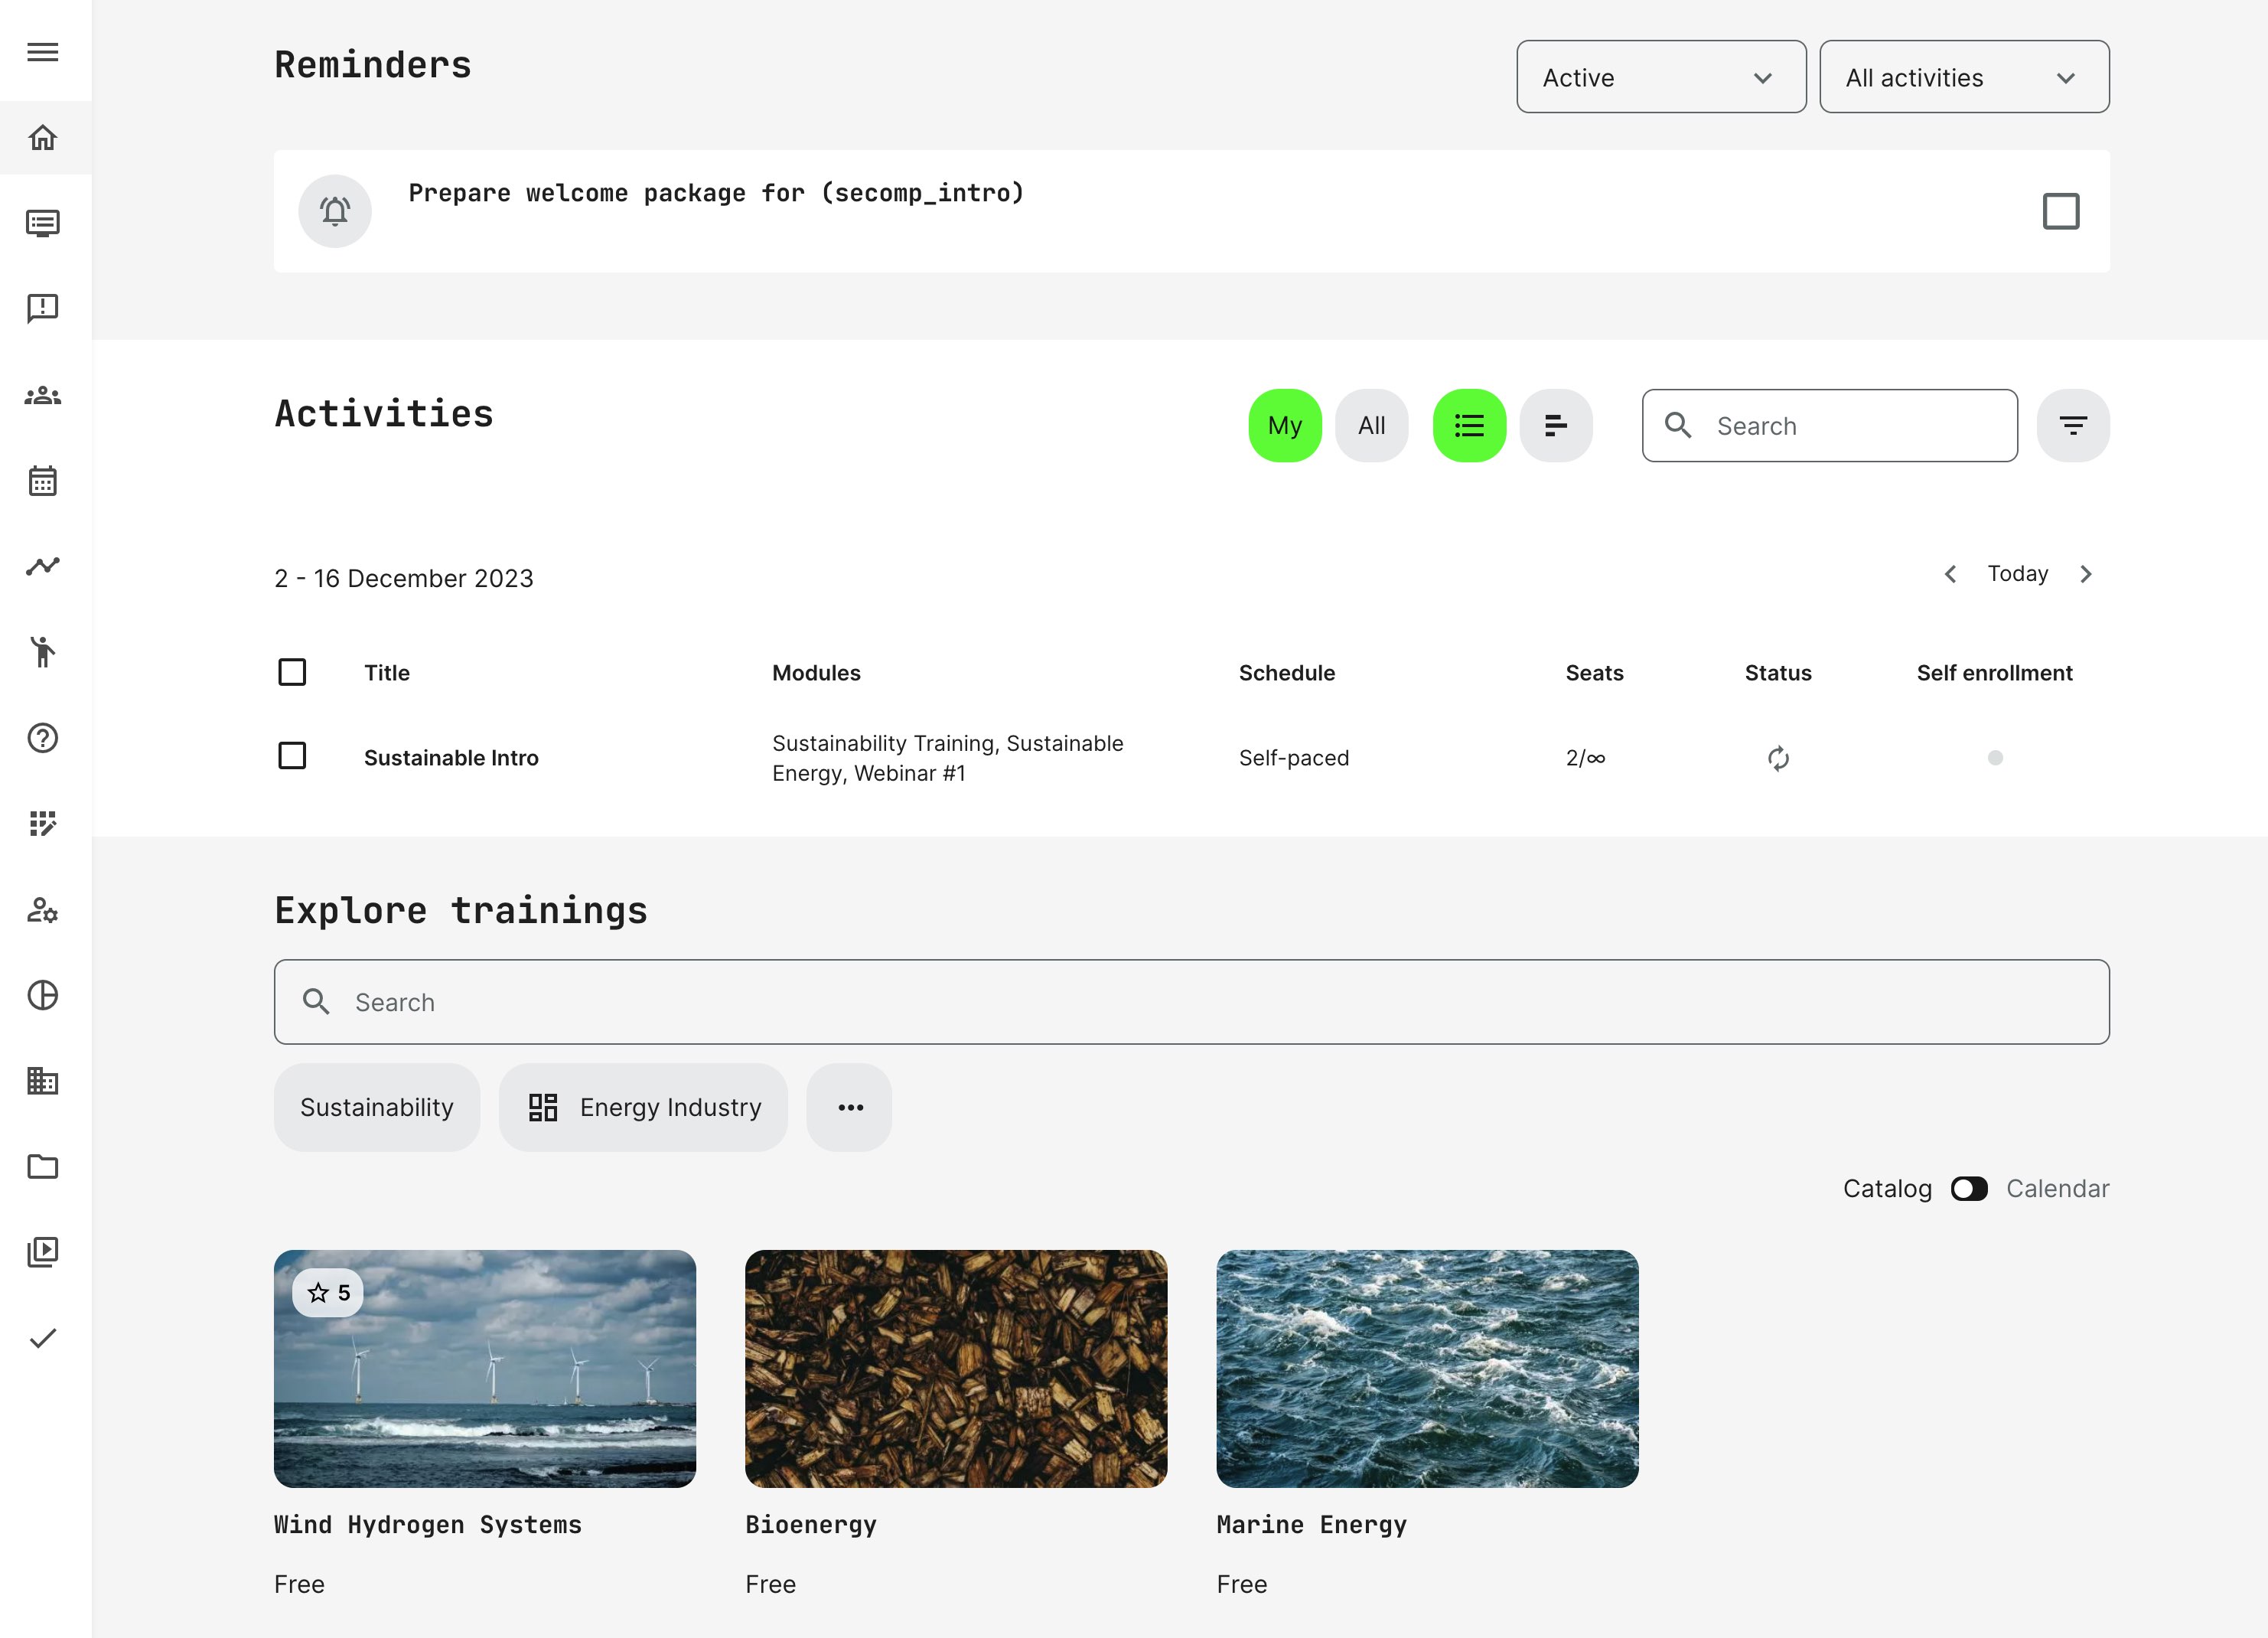Expand more categories with ellipsis button

coord(849,1108)
